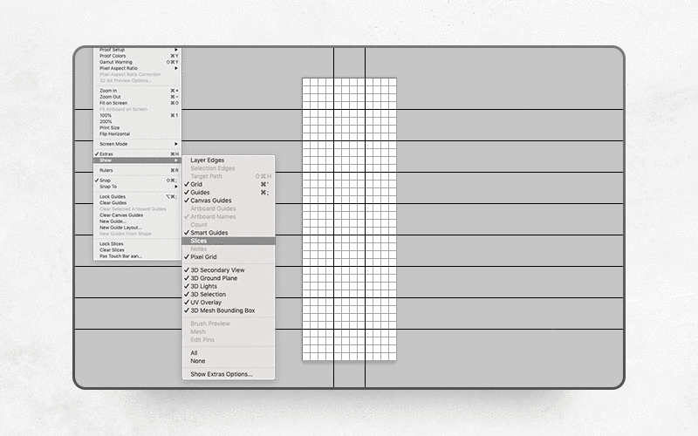Open the Snap To submenu

pos(108,187)
